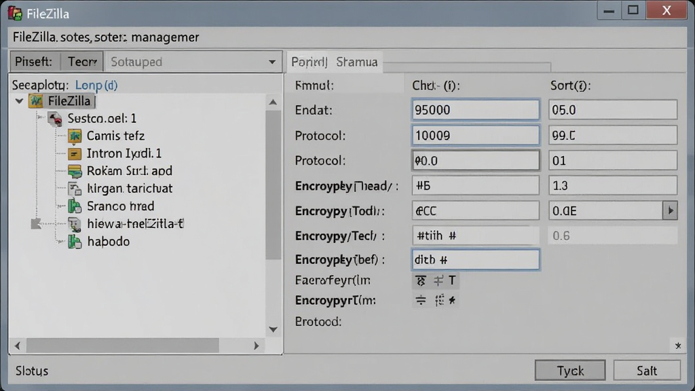
Task: Click the icon beside hiewa-tnelZitla-t
Action: click(x=75, y=224)
